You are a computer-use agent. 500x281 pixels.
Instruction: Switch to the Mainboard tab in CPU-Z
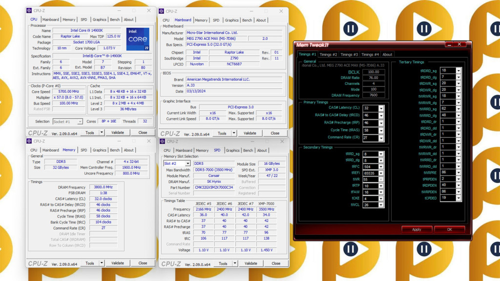tap(51, 20)
